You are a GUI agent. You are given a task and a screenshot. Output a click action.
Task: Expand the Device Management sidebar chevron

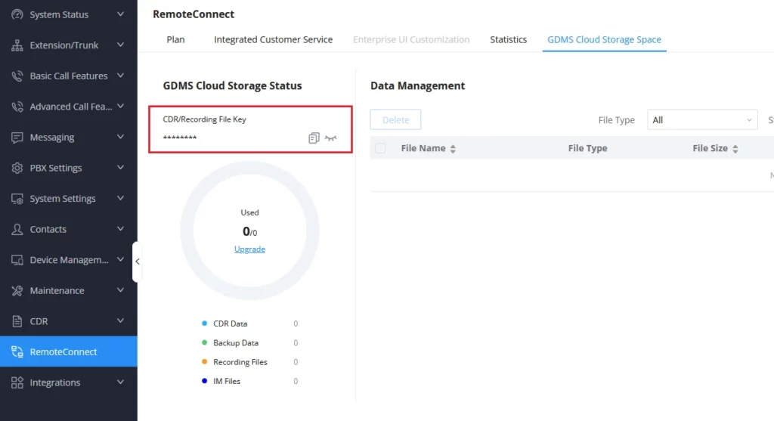point(120,259)
